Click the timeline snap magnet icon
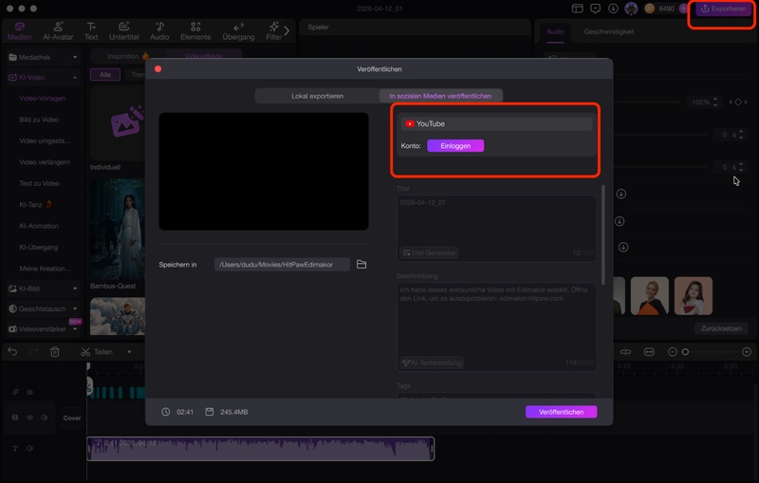This screenshot has height=483, width=759. click(625, 352)
